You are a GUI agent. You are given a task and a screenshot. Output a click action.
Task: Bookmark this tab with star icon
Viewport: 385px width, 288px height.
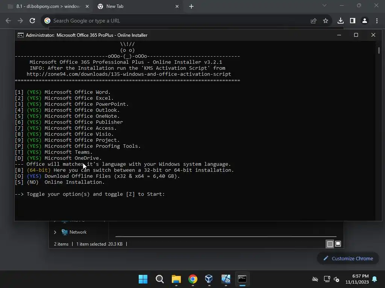coord(325,21)
